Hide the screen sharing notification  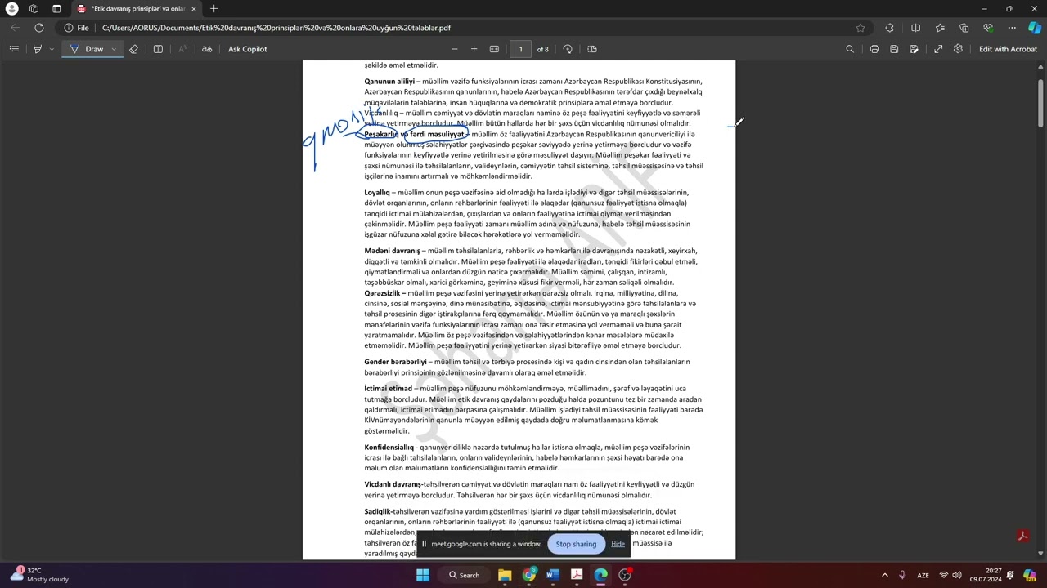(618, 544)
